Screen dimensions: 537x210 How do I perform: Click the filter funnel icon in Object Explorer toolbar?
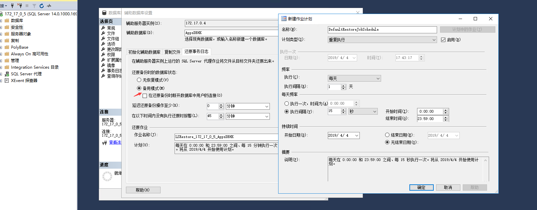click(x=34, y=6)
